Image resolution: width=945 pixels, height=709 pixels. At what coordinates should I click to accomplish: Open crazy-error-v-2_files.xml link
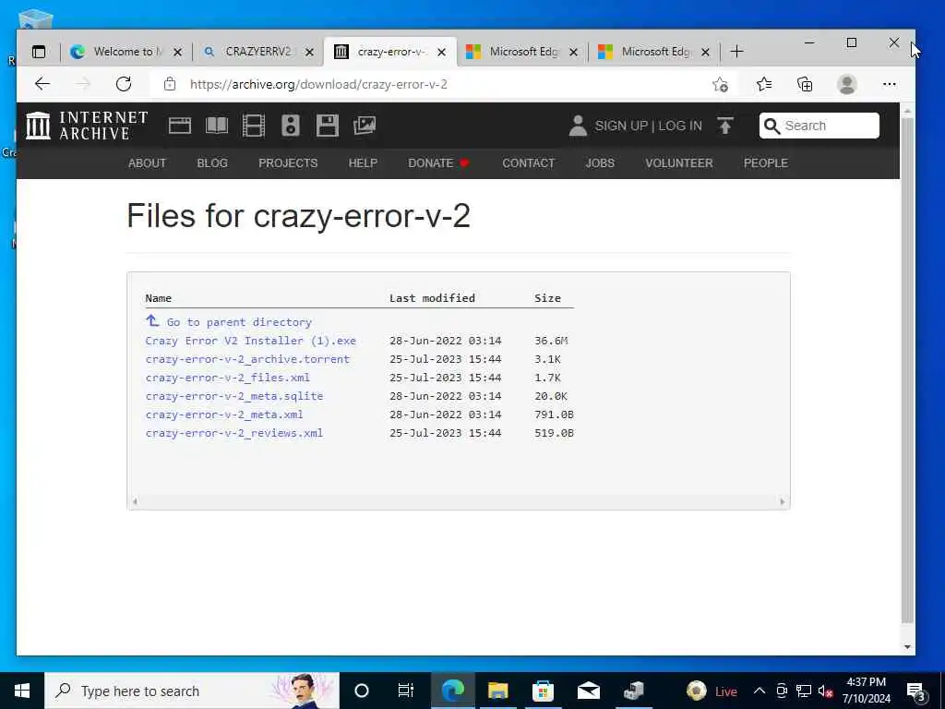[227, 378]
